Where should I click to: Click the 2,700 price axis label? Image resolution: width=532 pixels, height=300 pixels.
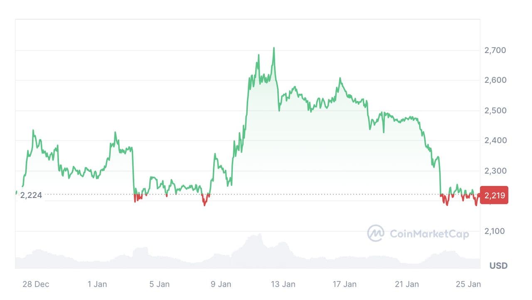tap(495, 51)
